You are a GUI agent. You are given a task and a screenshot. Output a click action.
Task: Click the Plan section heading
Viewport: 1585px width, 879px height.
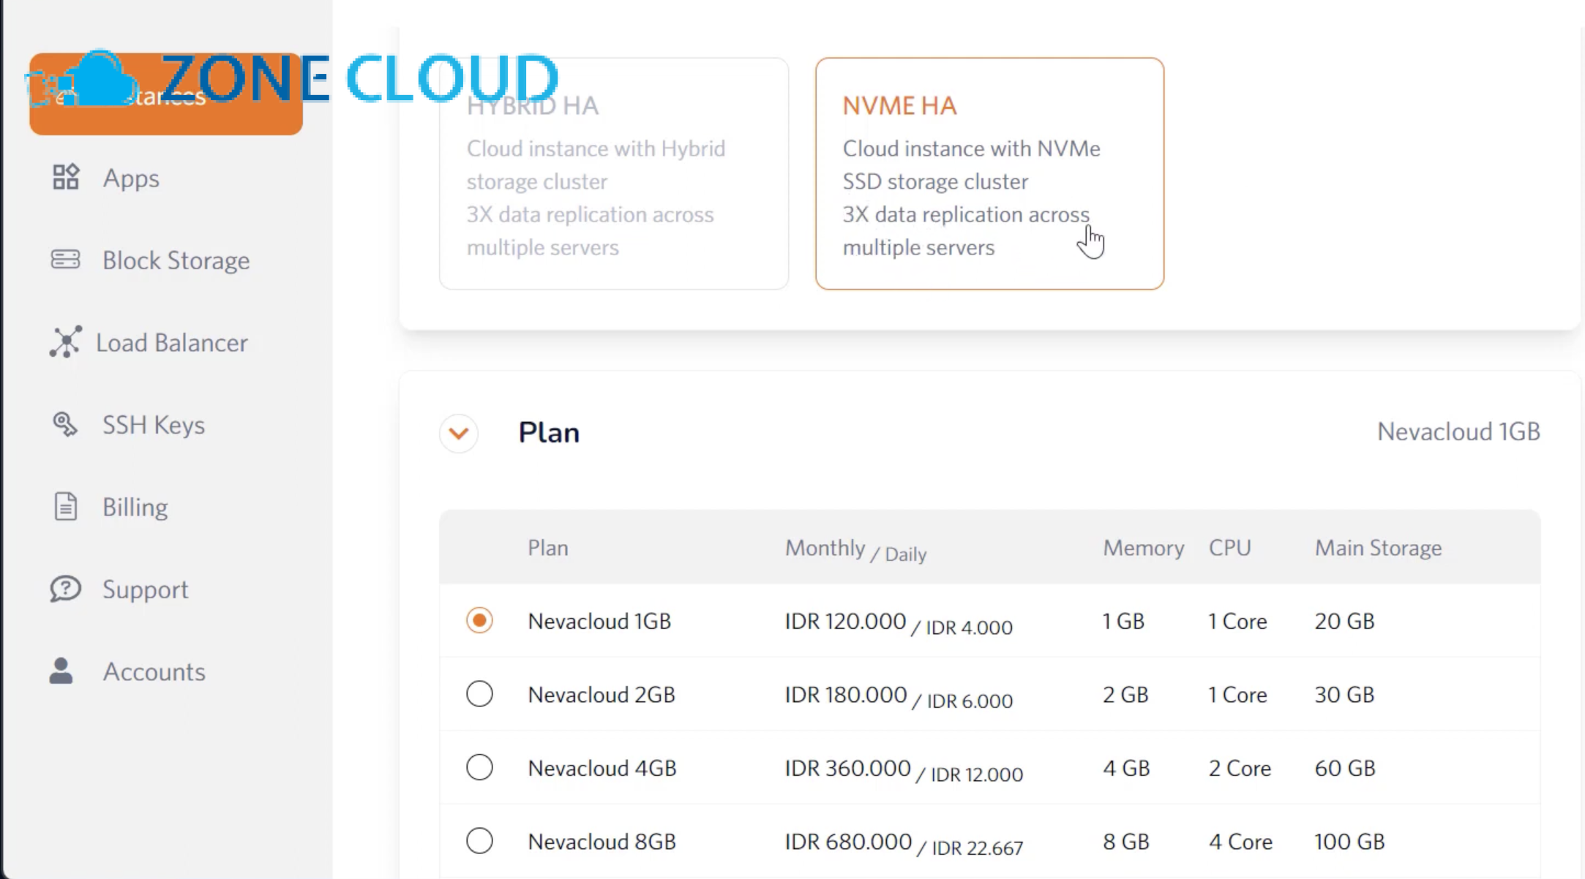(x=549, y=433)
